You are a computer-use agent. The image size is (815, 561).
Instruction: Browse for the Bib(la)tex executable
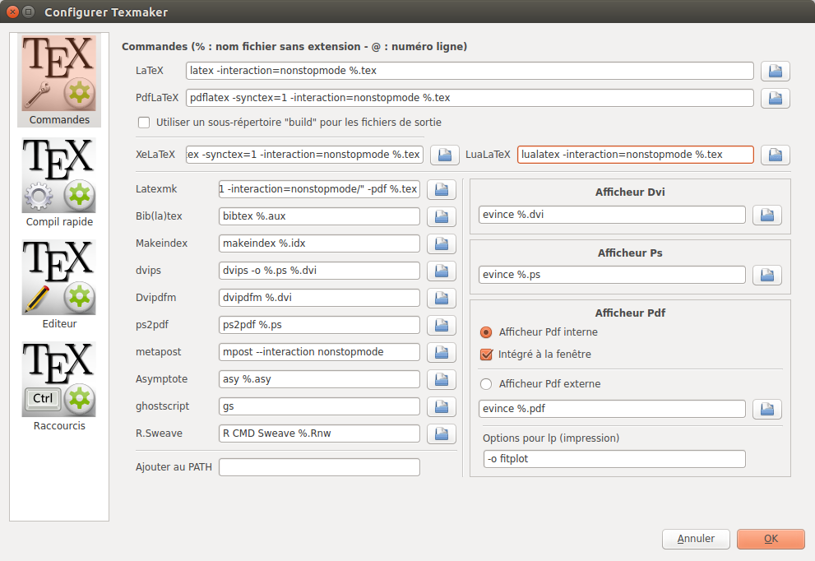[x=442, y=217]
